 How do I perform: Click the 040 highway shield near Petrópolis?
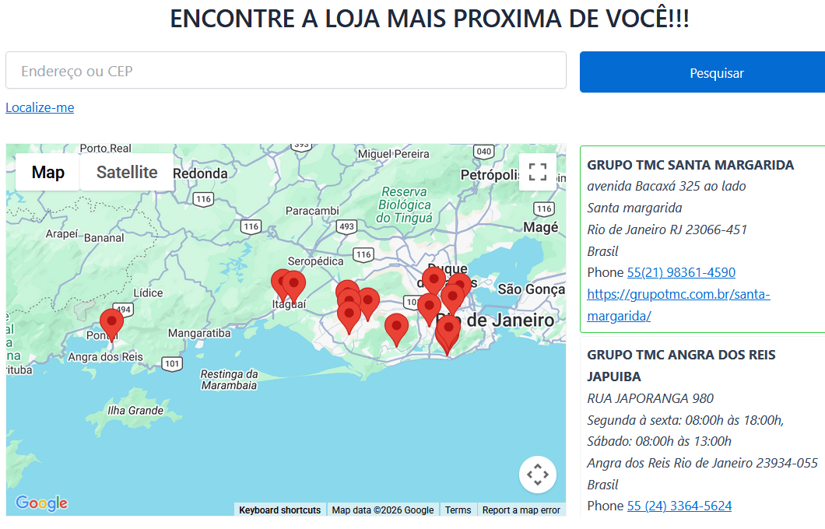pos(483,152)
